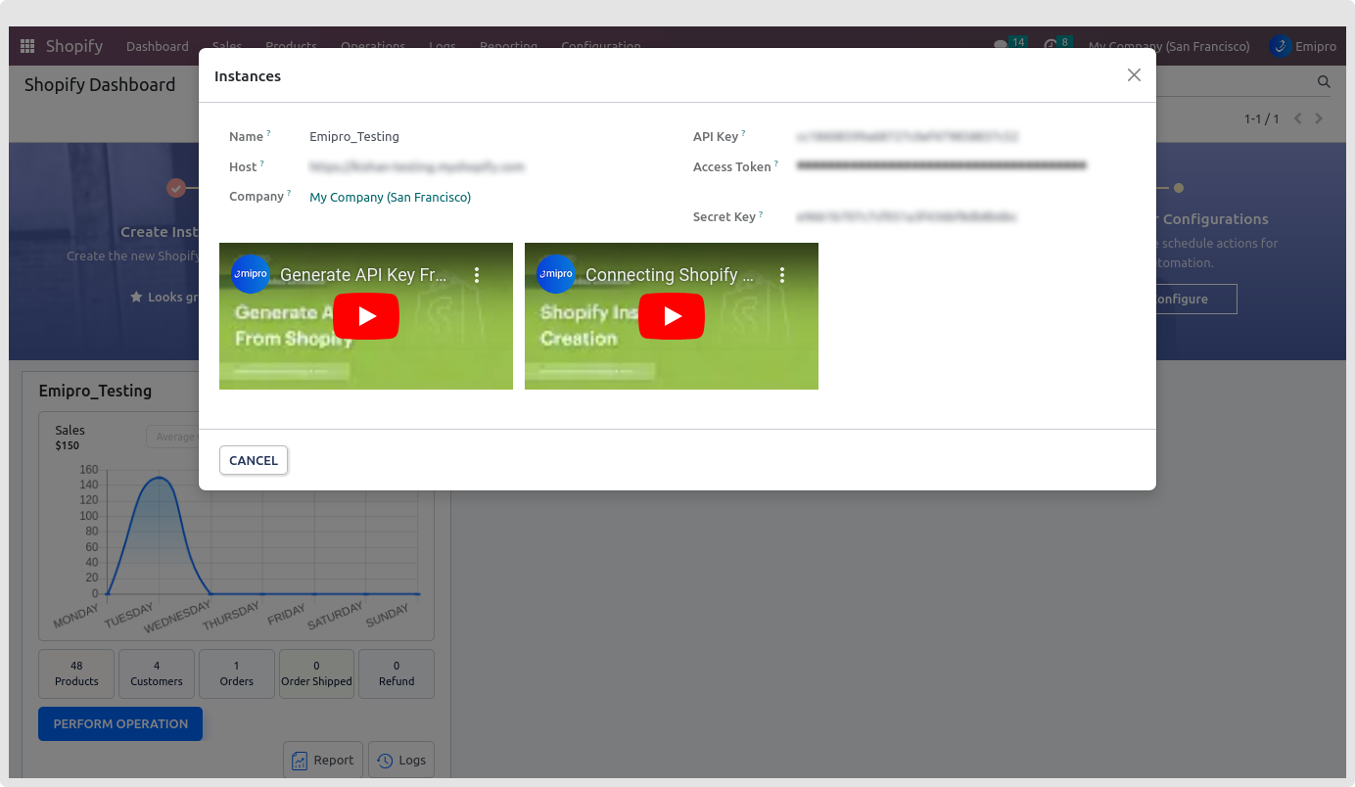1355x787 pixels.
Task: Show help tooltip for Name label
Action: 268,133
